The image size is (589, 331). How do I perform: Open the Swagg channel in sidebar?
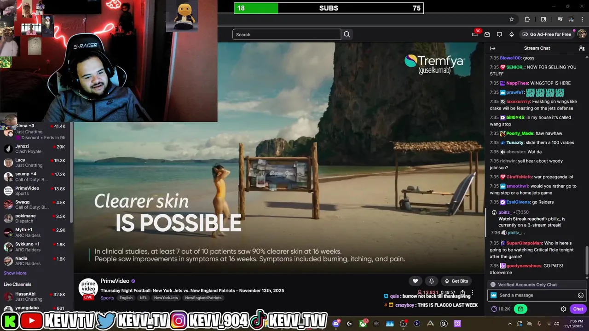pos(35,205)
